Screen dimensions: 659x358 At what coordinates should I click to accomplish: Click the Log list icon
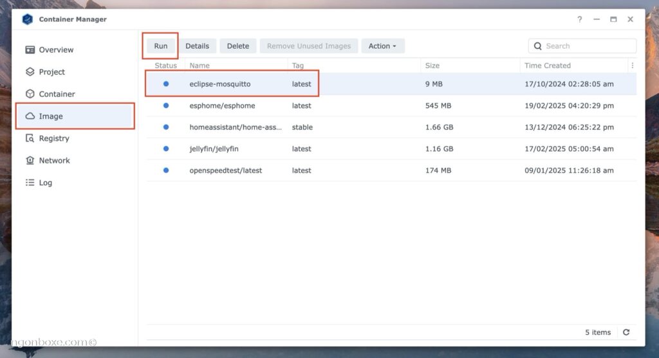pos(30,183)
